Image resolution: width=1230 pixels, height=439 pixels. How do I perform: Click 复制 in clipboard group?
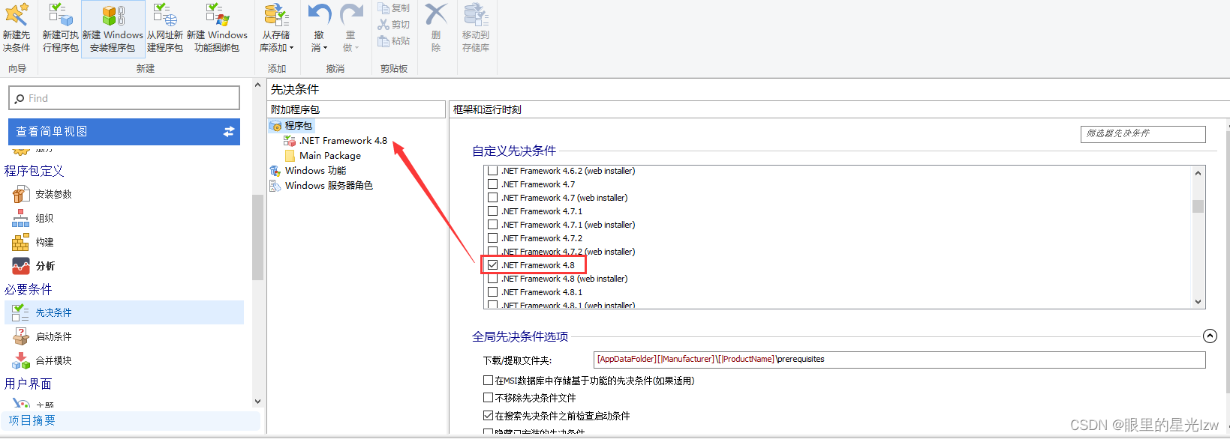click(394, 8)
